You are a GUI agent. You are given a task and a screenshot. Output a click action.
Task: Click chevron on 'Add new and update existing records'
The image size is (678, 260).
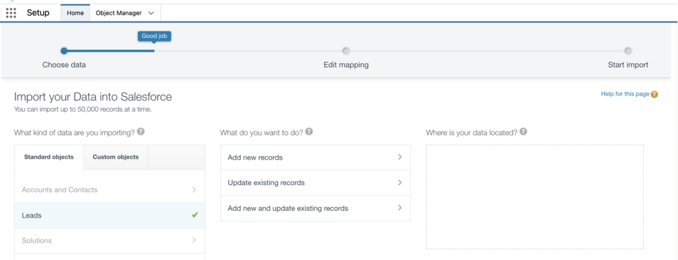point(400,208)
